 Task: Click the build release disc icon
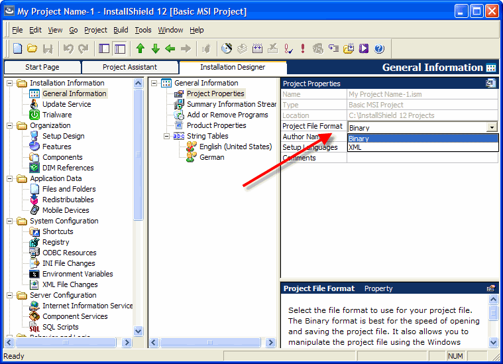[227, 48]
